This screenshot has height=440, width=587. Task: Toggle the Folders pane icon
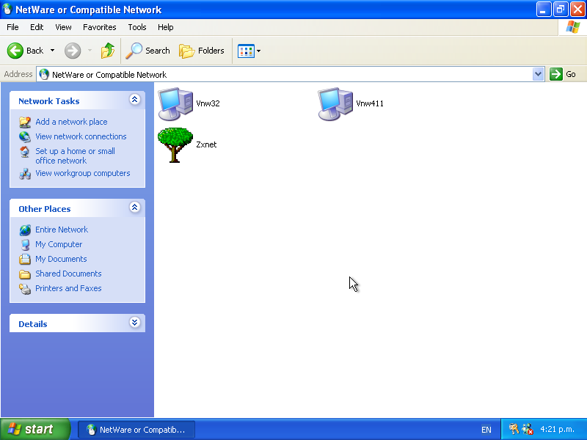coord(187,51)
